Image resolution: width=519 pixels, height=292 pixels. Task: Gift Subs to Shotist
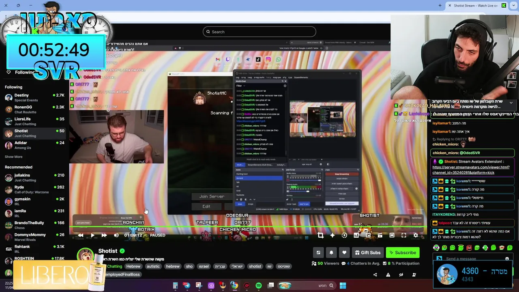point(368,253)
